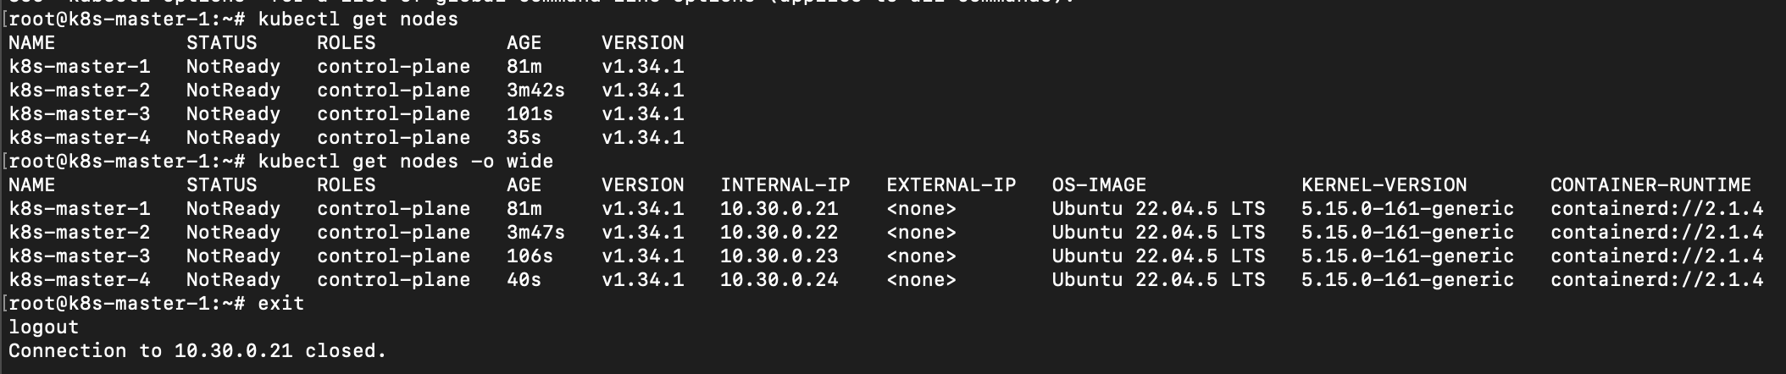Viewport: 1786px width, 374px height.
Task: Click the node age value 35s
Action: 524,138
